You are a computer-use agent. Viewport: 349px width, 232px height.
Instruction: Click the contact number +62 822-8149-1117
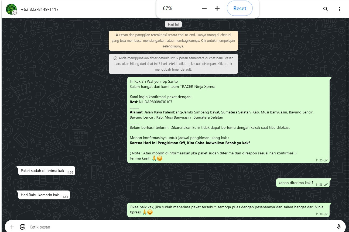(40, 9)
